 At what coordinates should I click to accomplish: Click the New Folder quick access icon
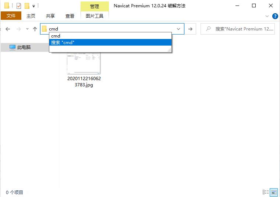click(27, 6)
